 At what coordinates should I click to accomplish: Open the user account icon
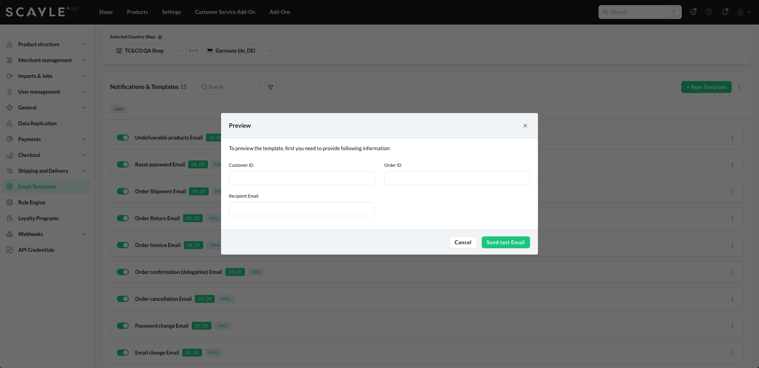pos(740,12)
